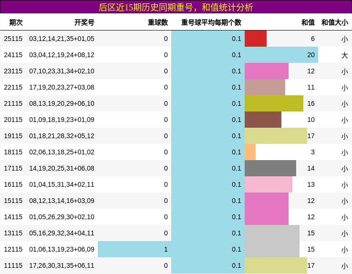This screenshot has width=352, height=274.
Task: Click sum value 11 in row 22115
Action: click(311, 87)
